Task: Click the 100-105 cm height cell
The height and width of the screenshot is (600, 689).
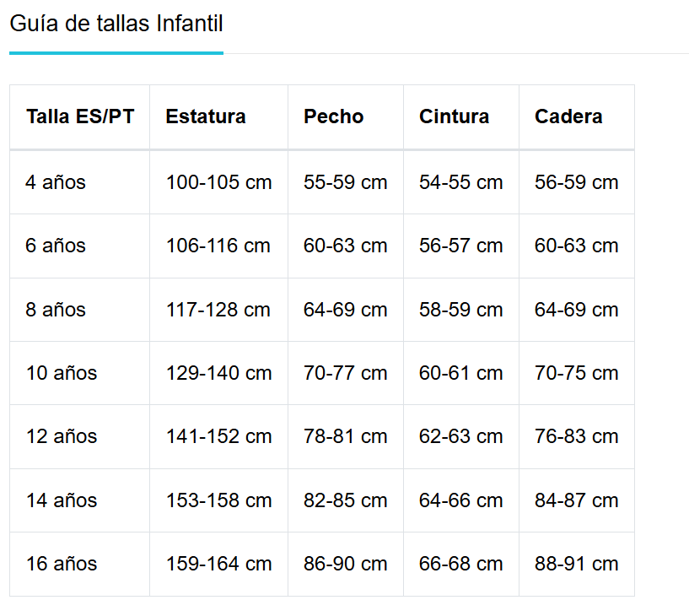Action: coord(218,182)
